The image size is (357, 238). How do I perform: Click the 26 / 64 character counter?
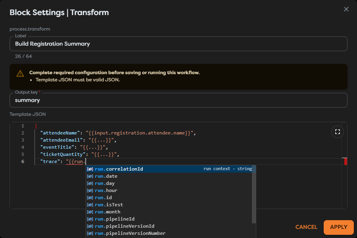(23, 56)
